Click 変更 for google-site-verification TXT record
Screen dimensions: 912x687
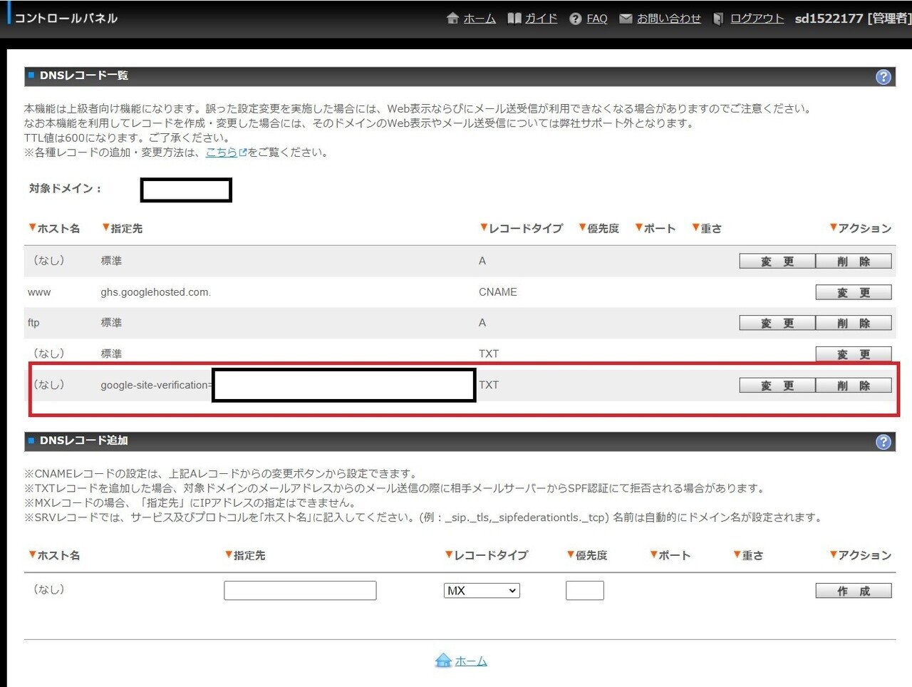pyautogui.click(x=777, y=386)
